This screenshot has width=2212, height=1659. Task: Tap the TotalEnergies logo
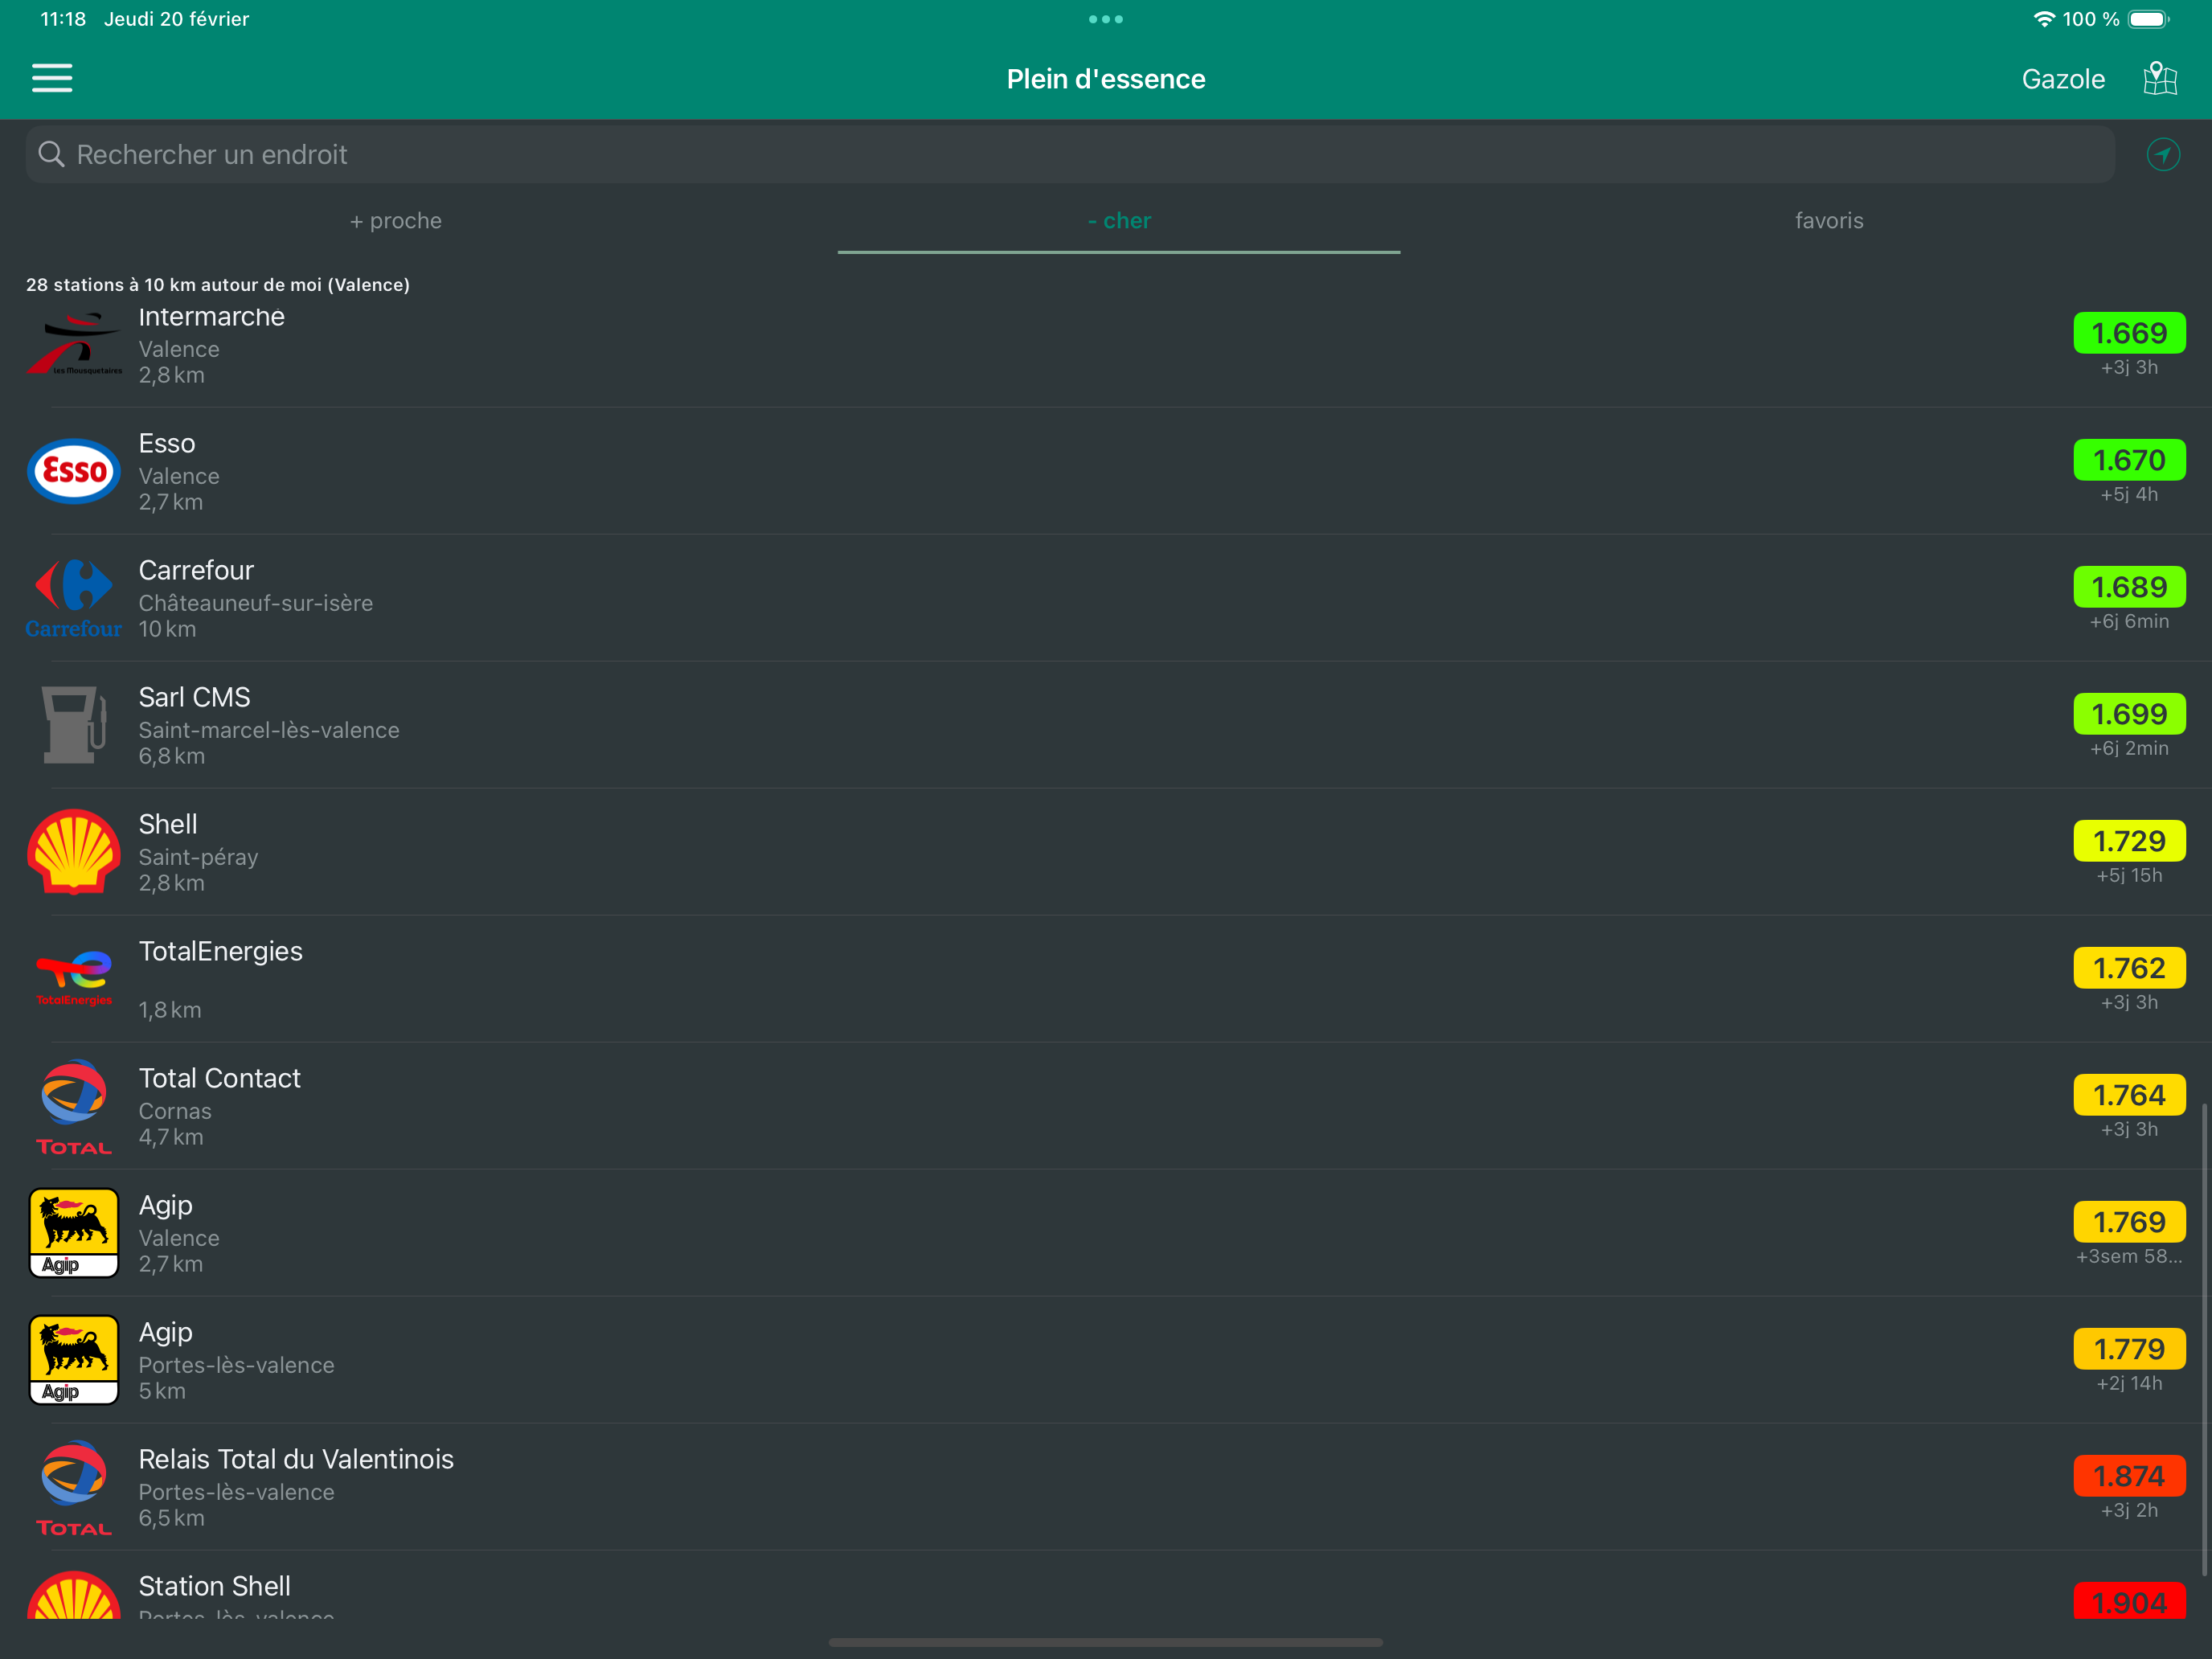tap(74, 978)
